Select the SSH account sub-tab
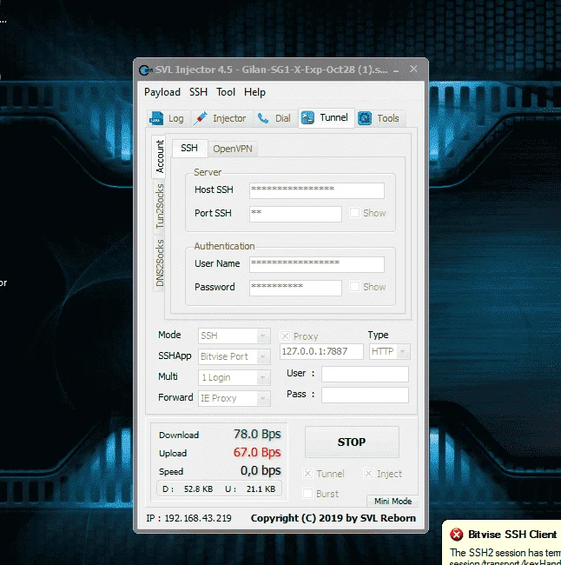The width and height of the screenshot is (561, 565). 189,148
